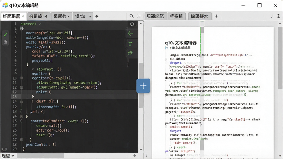The width and height of the screenshot is (283, 159).
Task: Click the preview pane scroll-down arrow
Action: point(280,156)
